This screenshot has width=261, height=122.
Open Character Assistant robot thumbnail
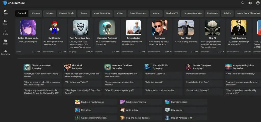[107, 28]
